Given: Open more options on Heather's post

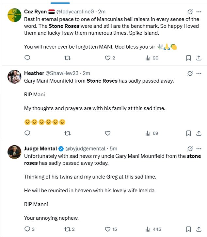Looking at the screenshot, I should click(199, 73).
